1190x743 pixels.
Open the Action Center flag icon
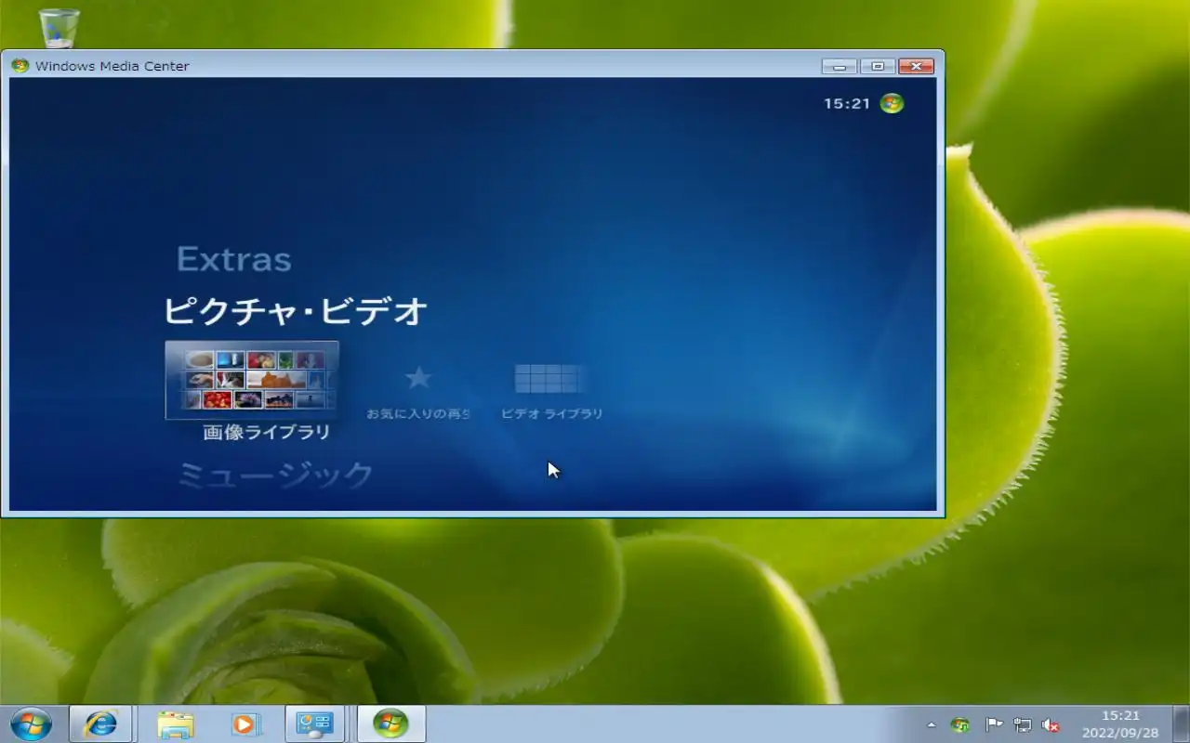[993, 725]
